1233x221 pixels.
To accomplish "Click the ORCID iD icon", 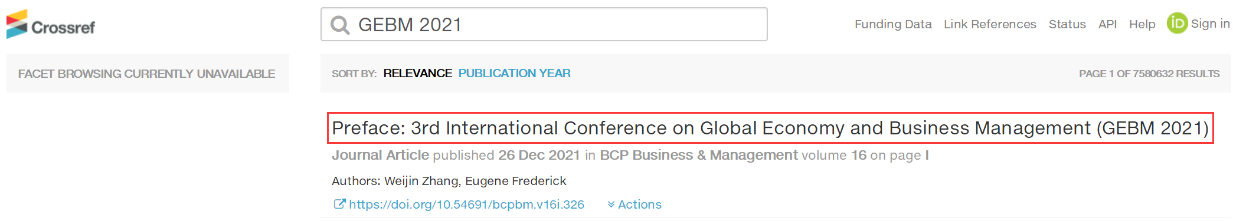I will tap(1177, 24).
